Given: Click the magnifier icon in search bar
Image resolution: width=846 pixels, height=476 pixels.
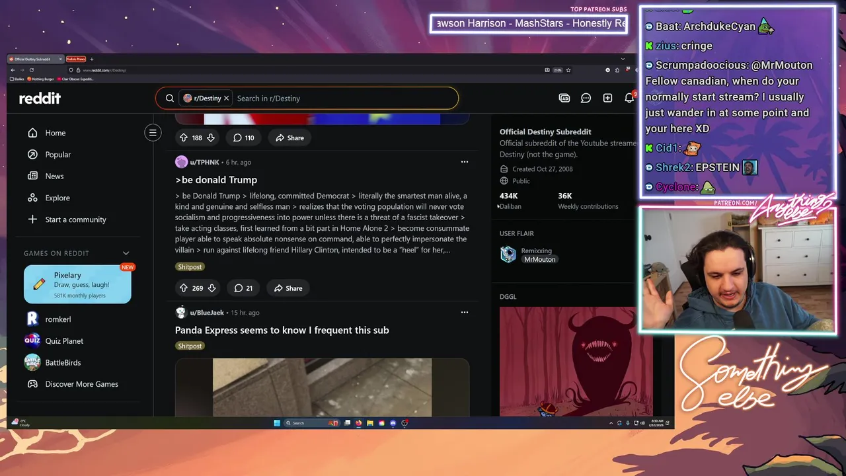Looking at the screenshot, I should 170,98.
